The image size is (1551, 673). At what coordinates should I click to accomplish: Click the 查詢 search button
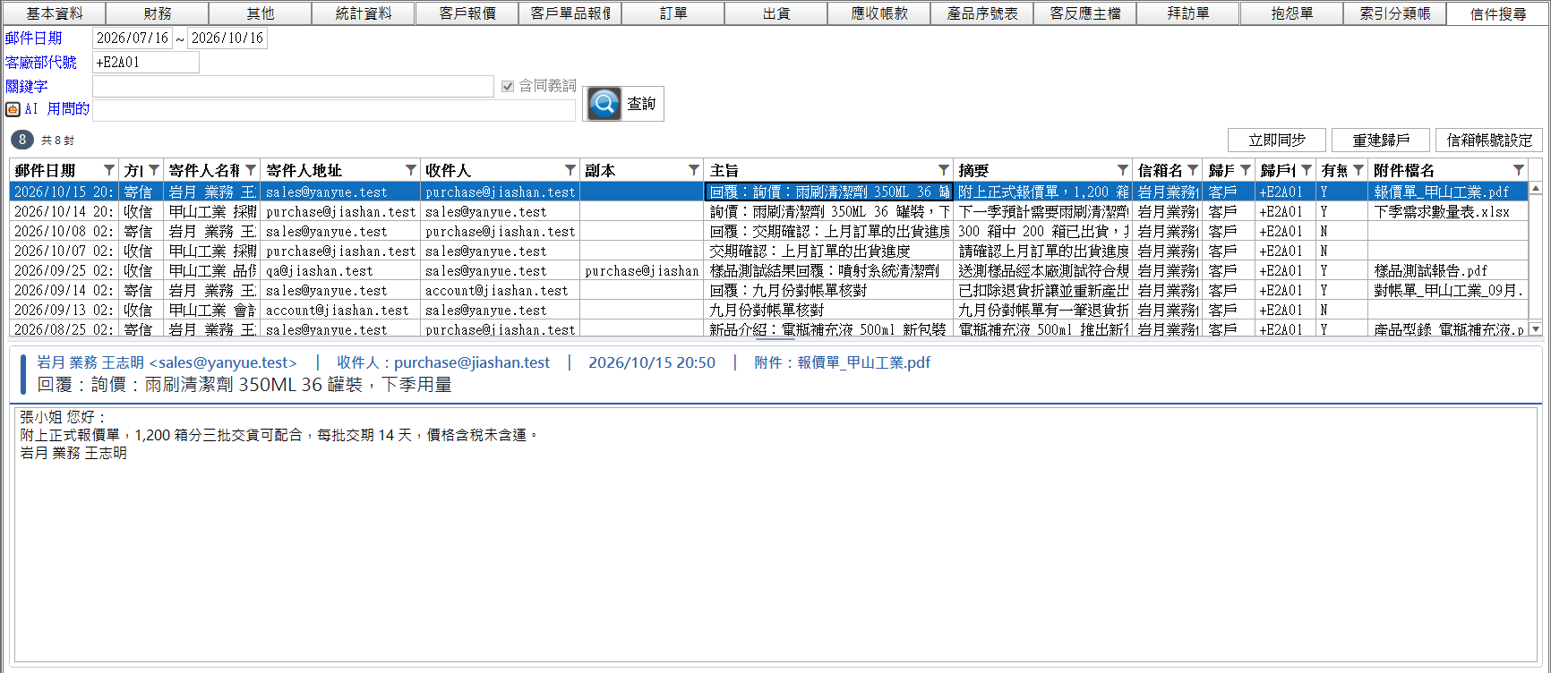click(623, 104)
